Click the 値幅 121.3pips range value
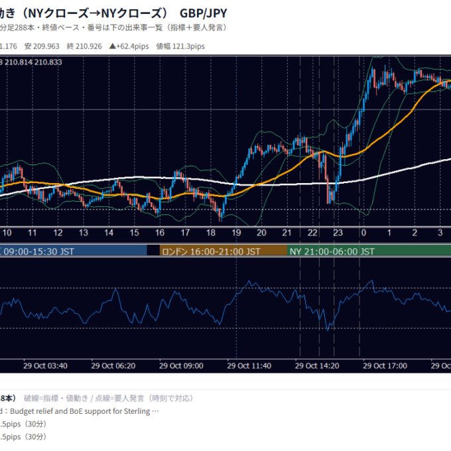 click(180, 46)
